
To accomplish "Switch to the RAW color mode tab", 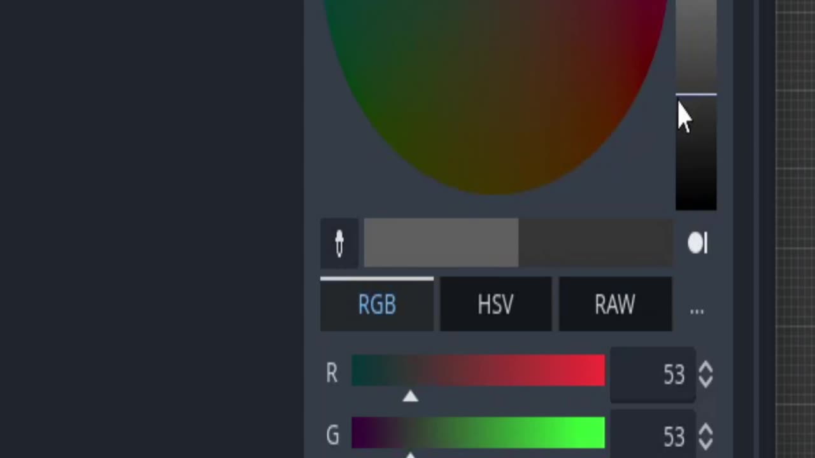I will [615, 305].
